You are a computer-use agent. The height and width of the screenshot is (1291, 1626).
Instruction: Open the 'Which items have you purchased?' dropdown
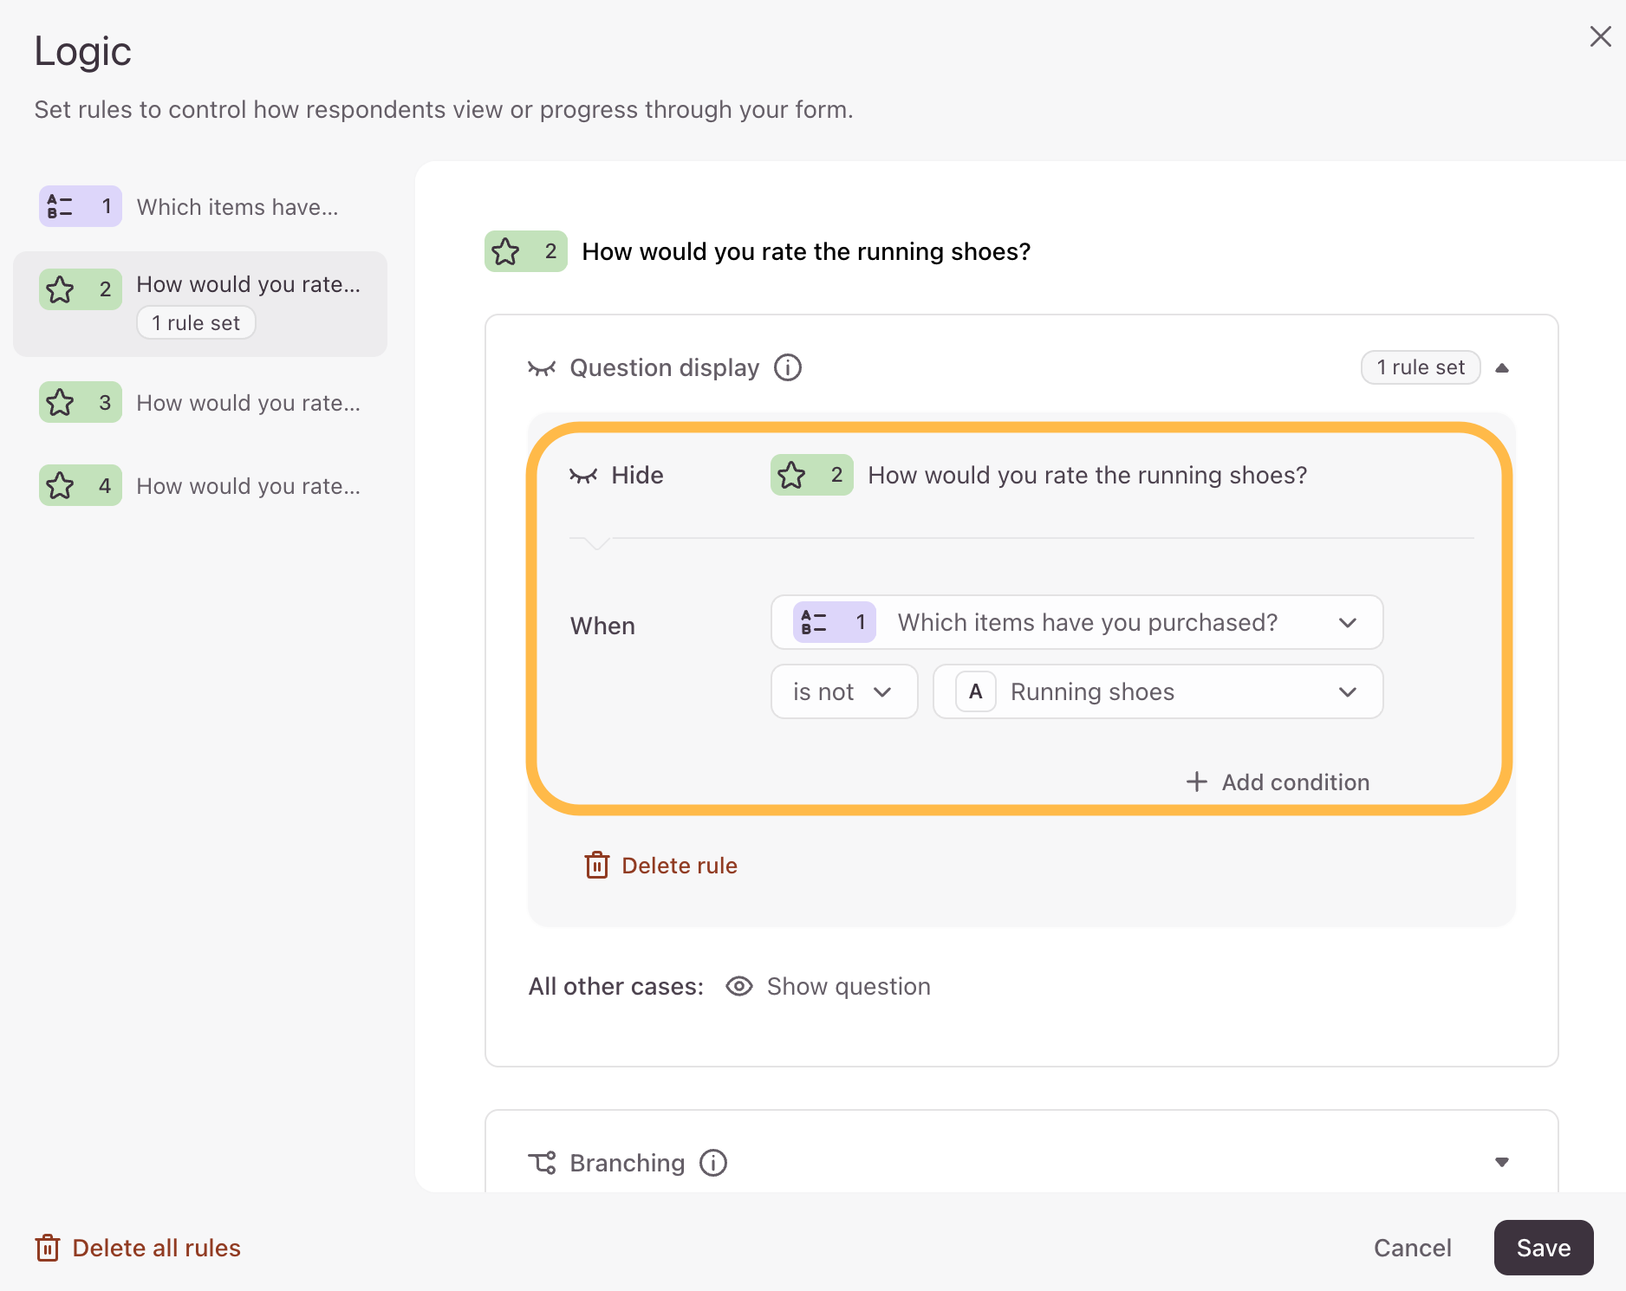(1077, 622)
